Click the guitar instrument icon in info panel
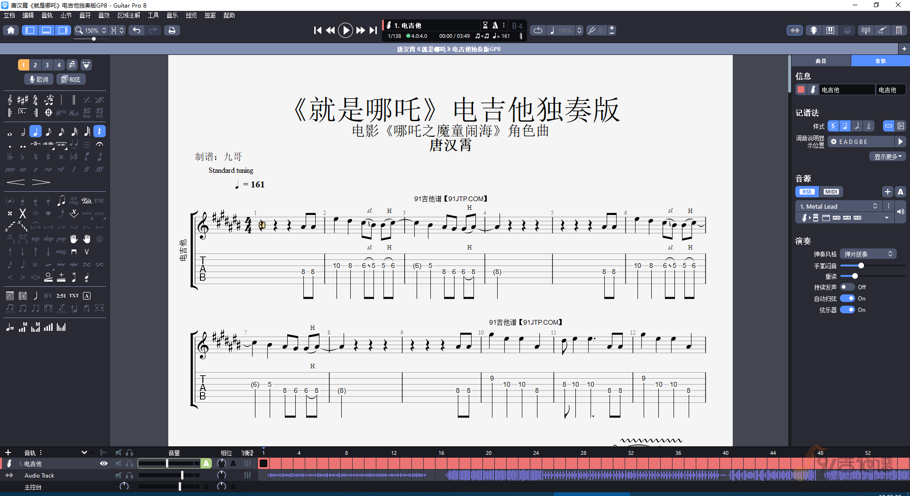The height and width of the screenshot is (496, 910). [x=813, y=89]
